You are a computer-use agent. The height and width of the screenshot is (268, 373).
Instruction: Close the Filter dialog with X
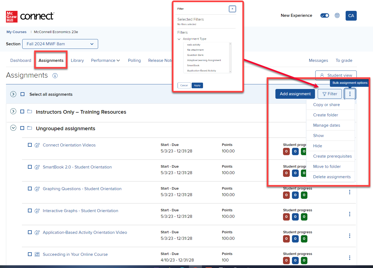[x=232, y=9]
